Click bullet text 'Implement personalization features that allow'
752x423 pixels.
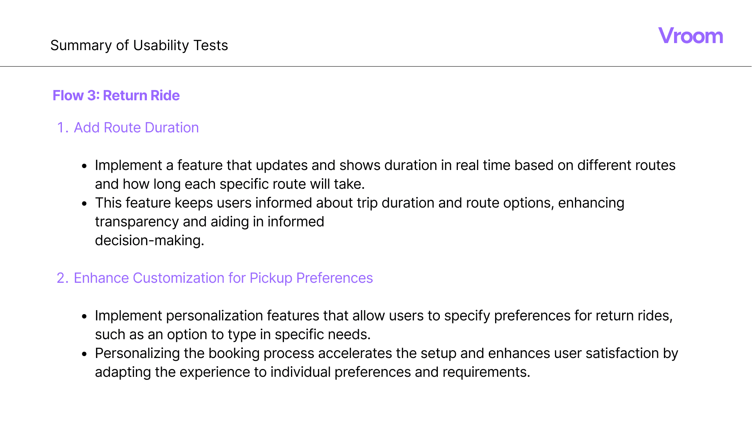[x=384, y=316]
